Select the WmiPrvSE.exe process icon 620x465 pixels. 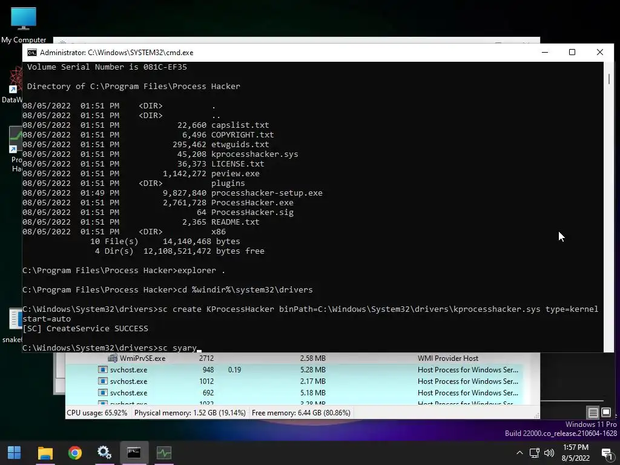pyautogui.click(x=113, y=358)
